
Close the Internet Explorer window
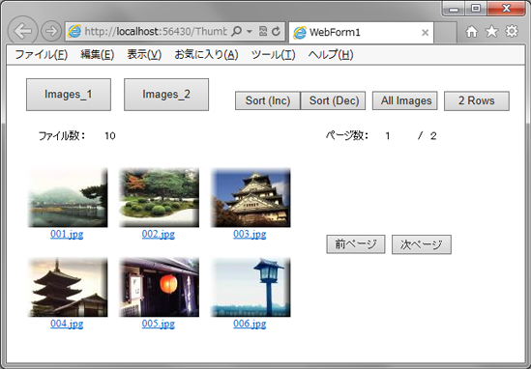click(x=506, y=9)
